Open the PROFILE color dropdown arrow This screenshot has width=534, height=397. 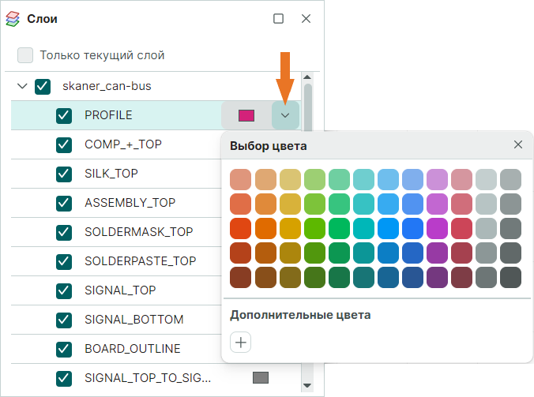pyautogui.click(x=285, y=115)
